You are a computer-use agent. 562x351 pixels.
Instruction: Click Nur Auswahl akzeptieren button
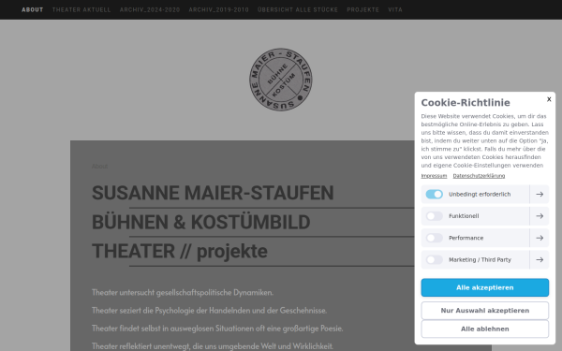click(x=484, y=311)
